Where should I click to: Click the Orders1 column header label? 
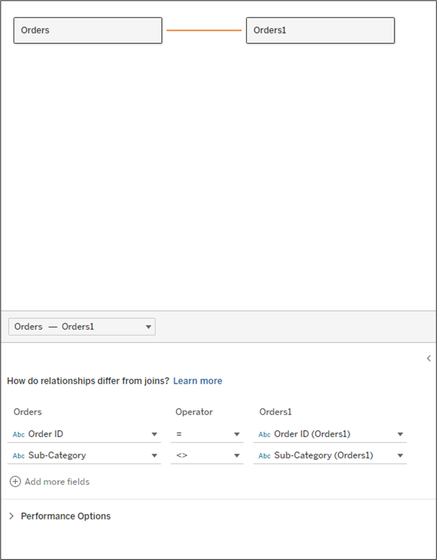point(276,412)
